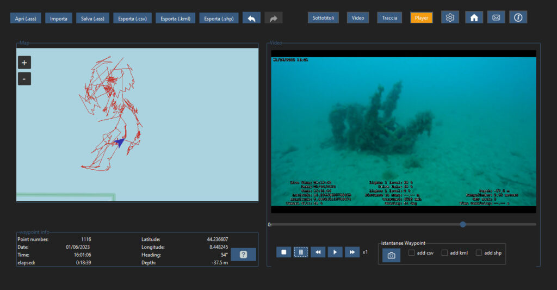Tick the add kml checkbox
This screenshot has height=290, width=557.
point(444,252)
